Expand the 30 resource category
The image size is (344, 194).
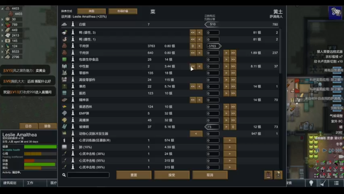click(x=3, y=19)
